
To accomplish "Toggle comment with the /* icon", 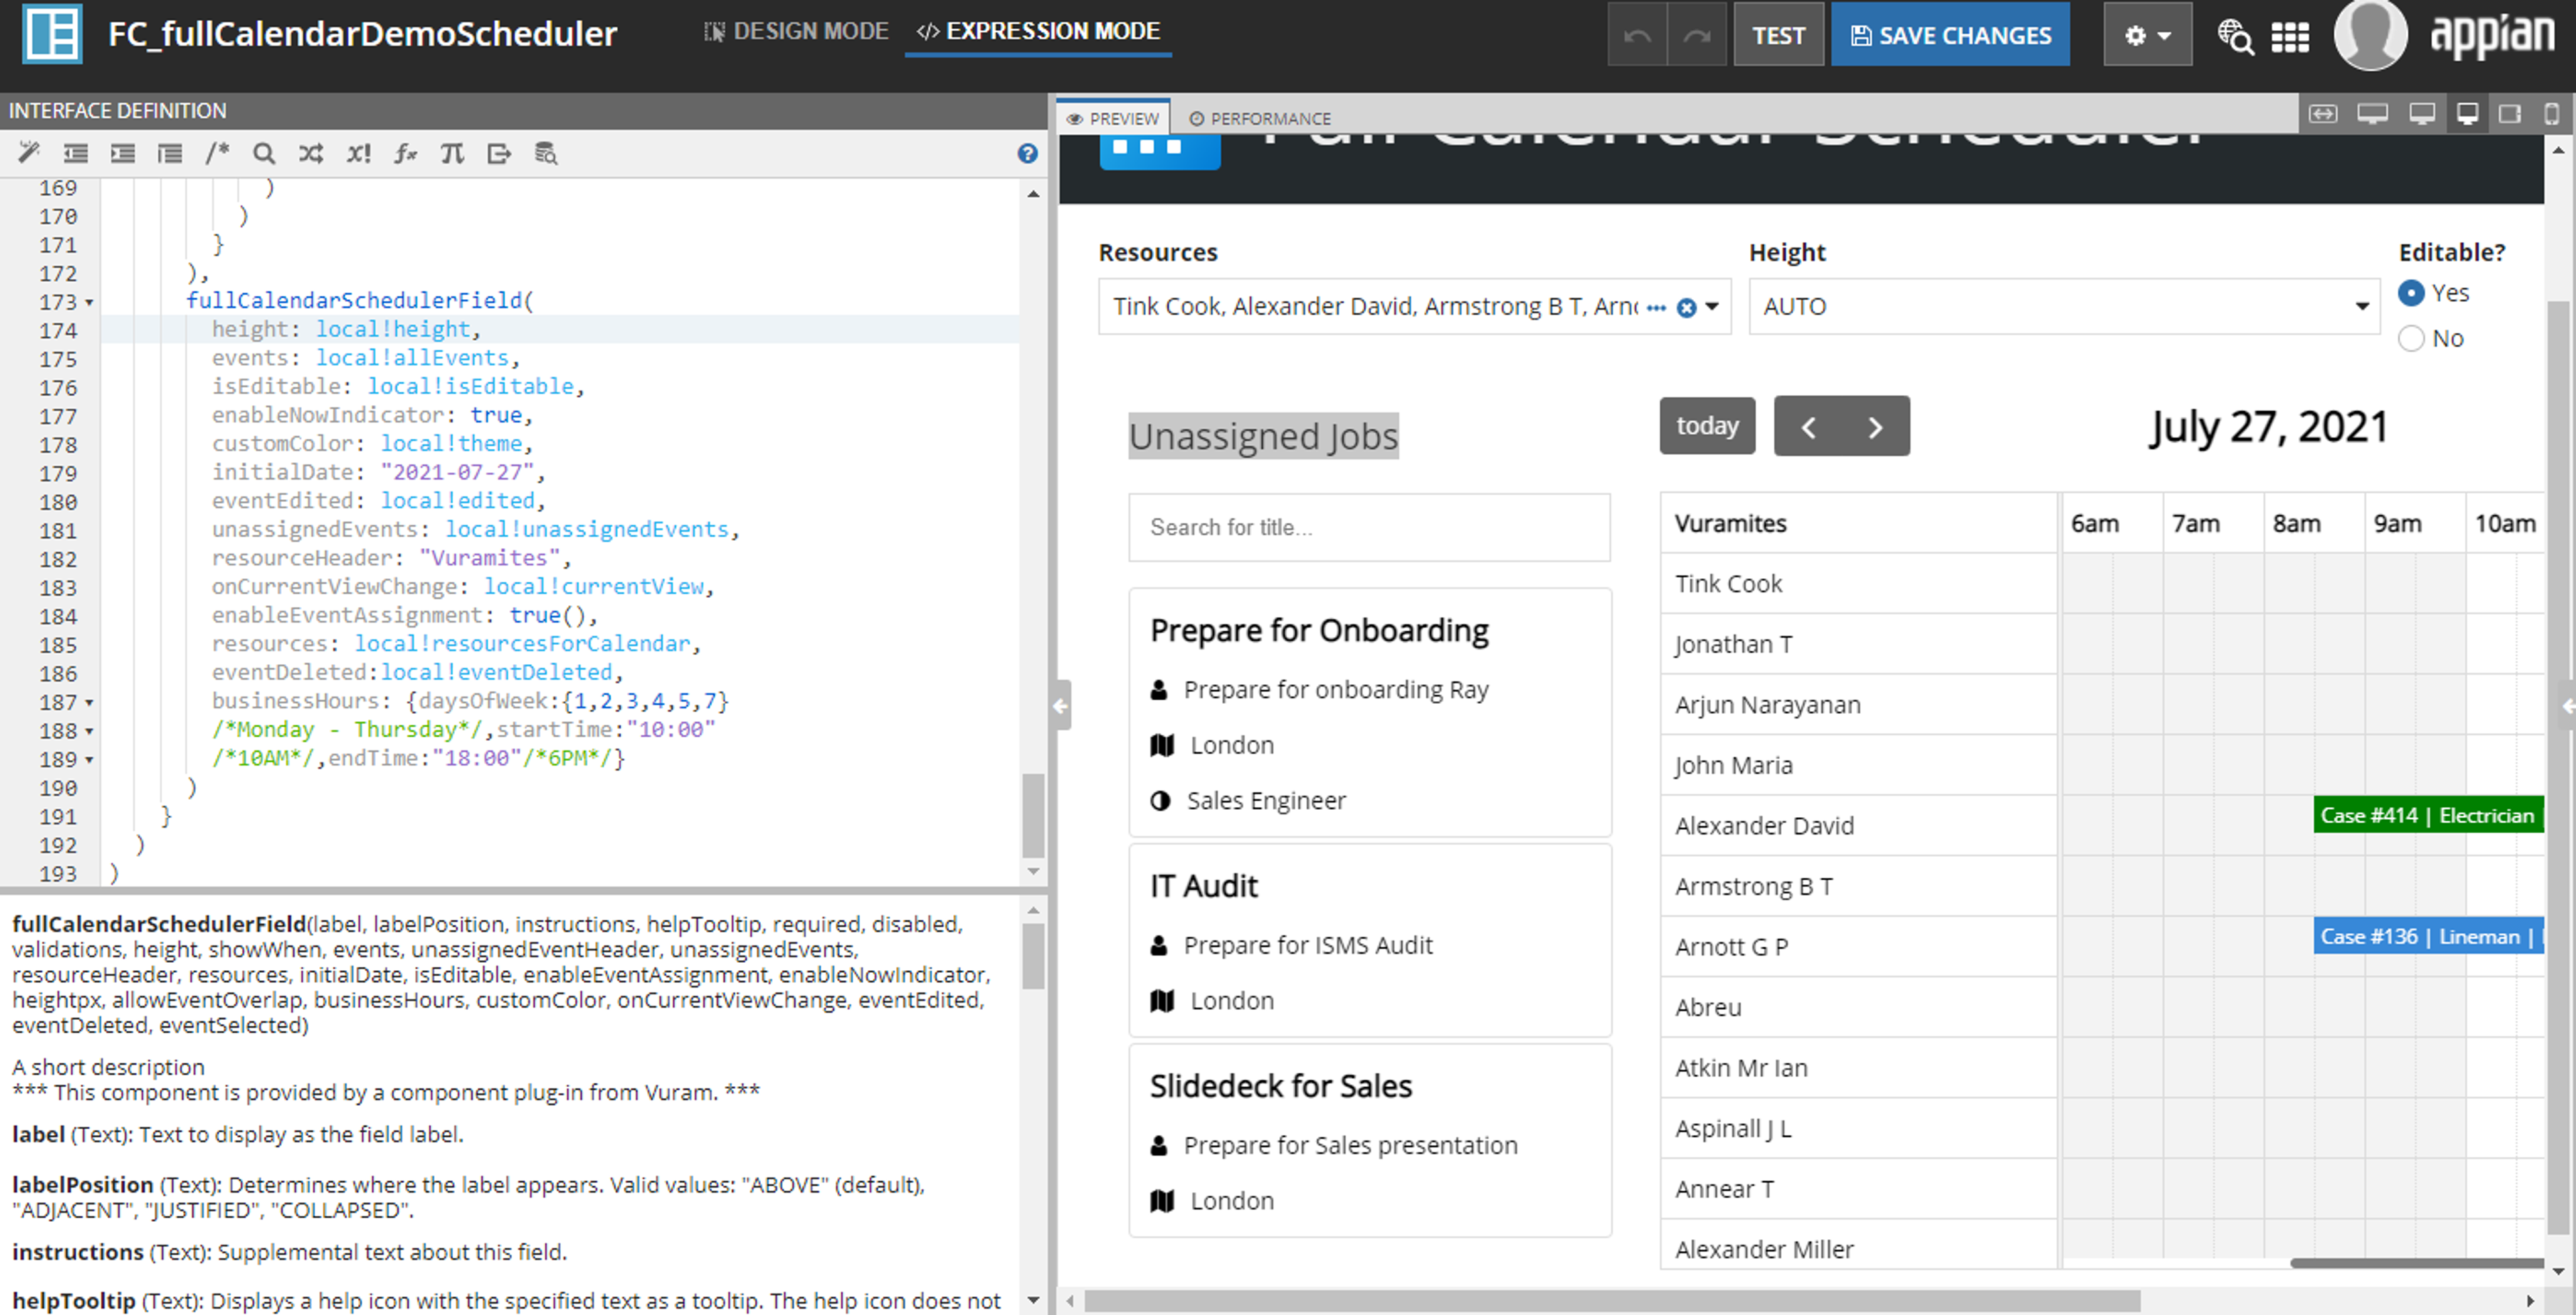I will pyautogui.click(x=217, y=153).
